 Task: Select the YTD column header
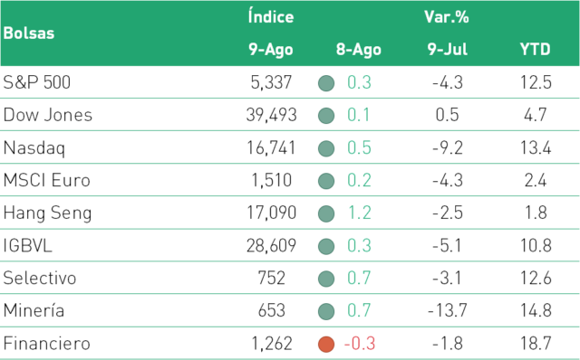point(535,49)
